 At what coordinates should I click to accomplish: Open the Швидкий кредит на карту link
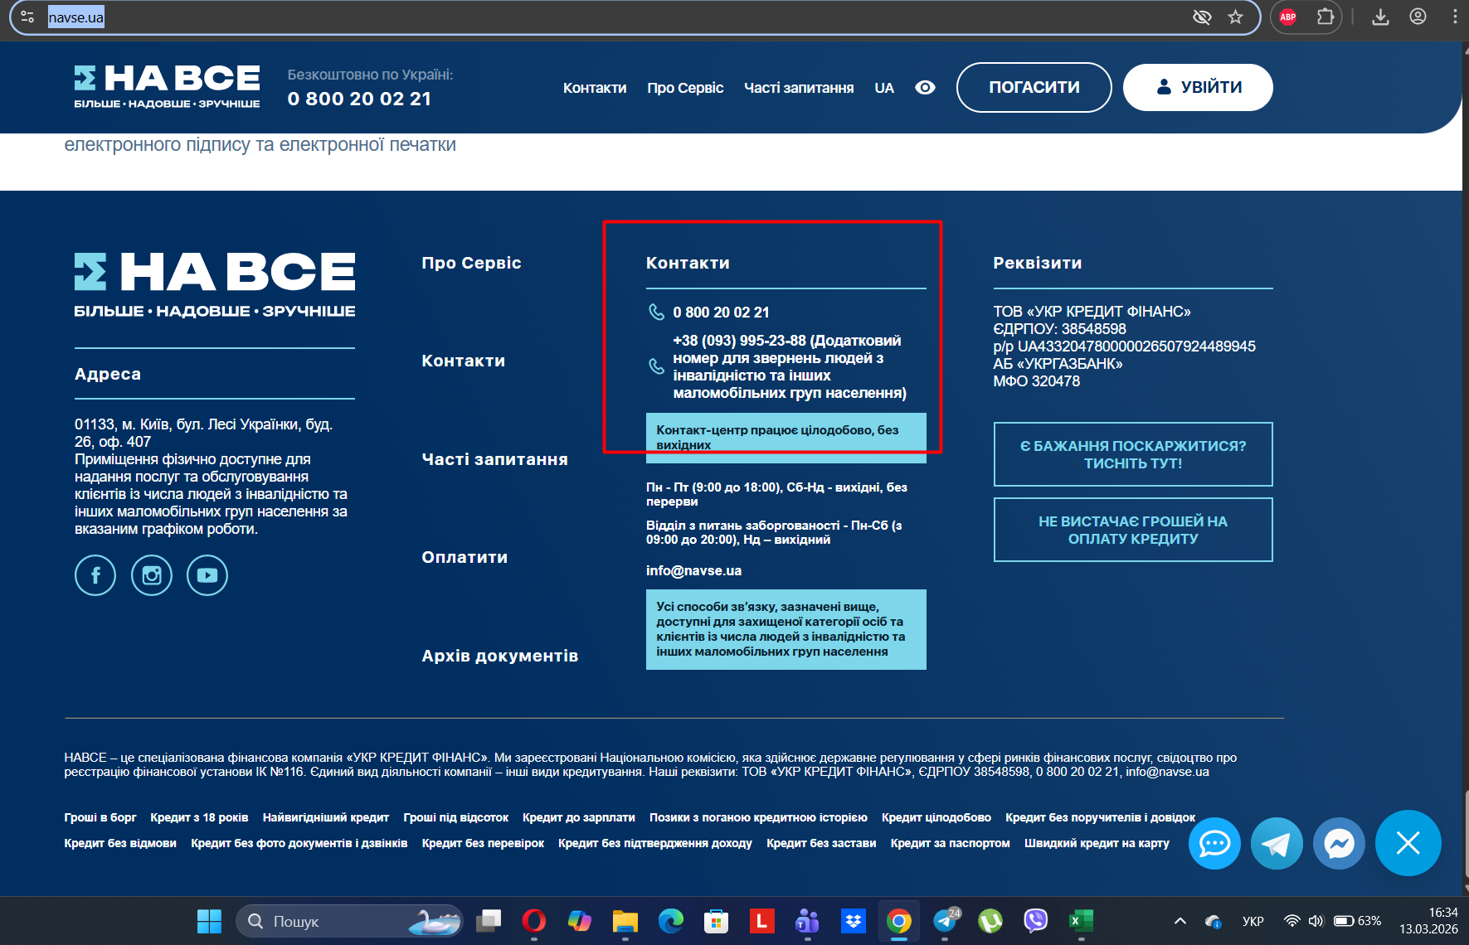pos(1097,843)
